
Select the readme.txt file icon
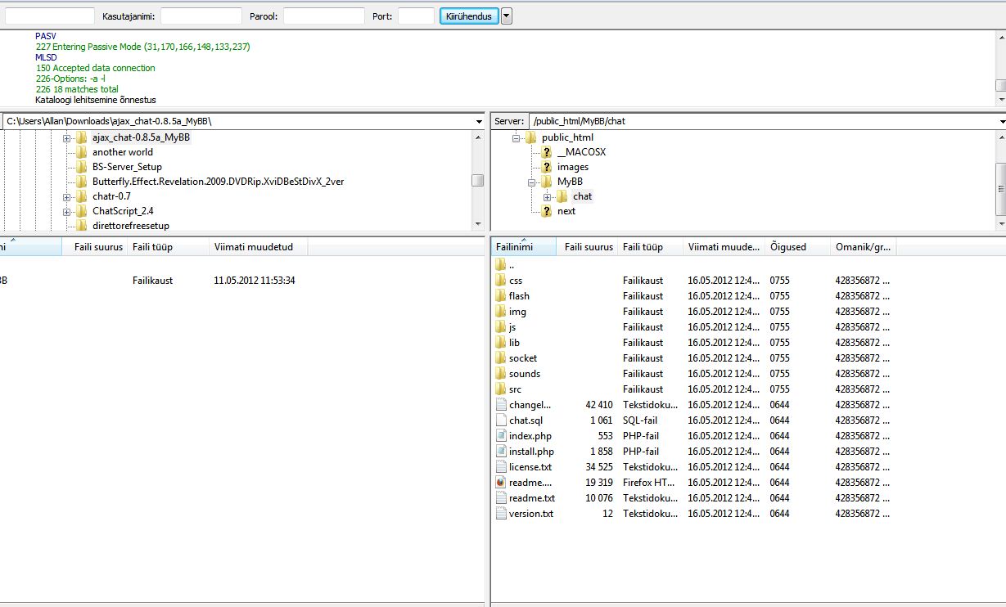tap(502, 498)
